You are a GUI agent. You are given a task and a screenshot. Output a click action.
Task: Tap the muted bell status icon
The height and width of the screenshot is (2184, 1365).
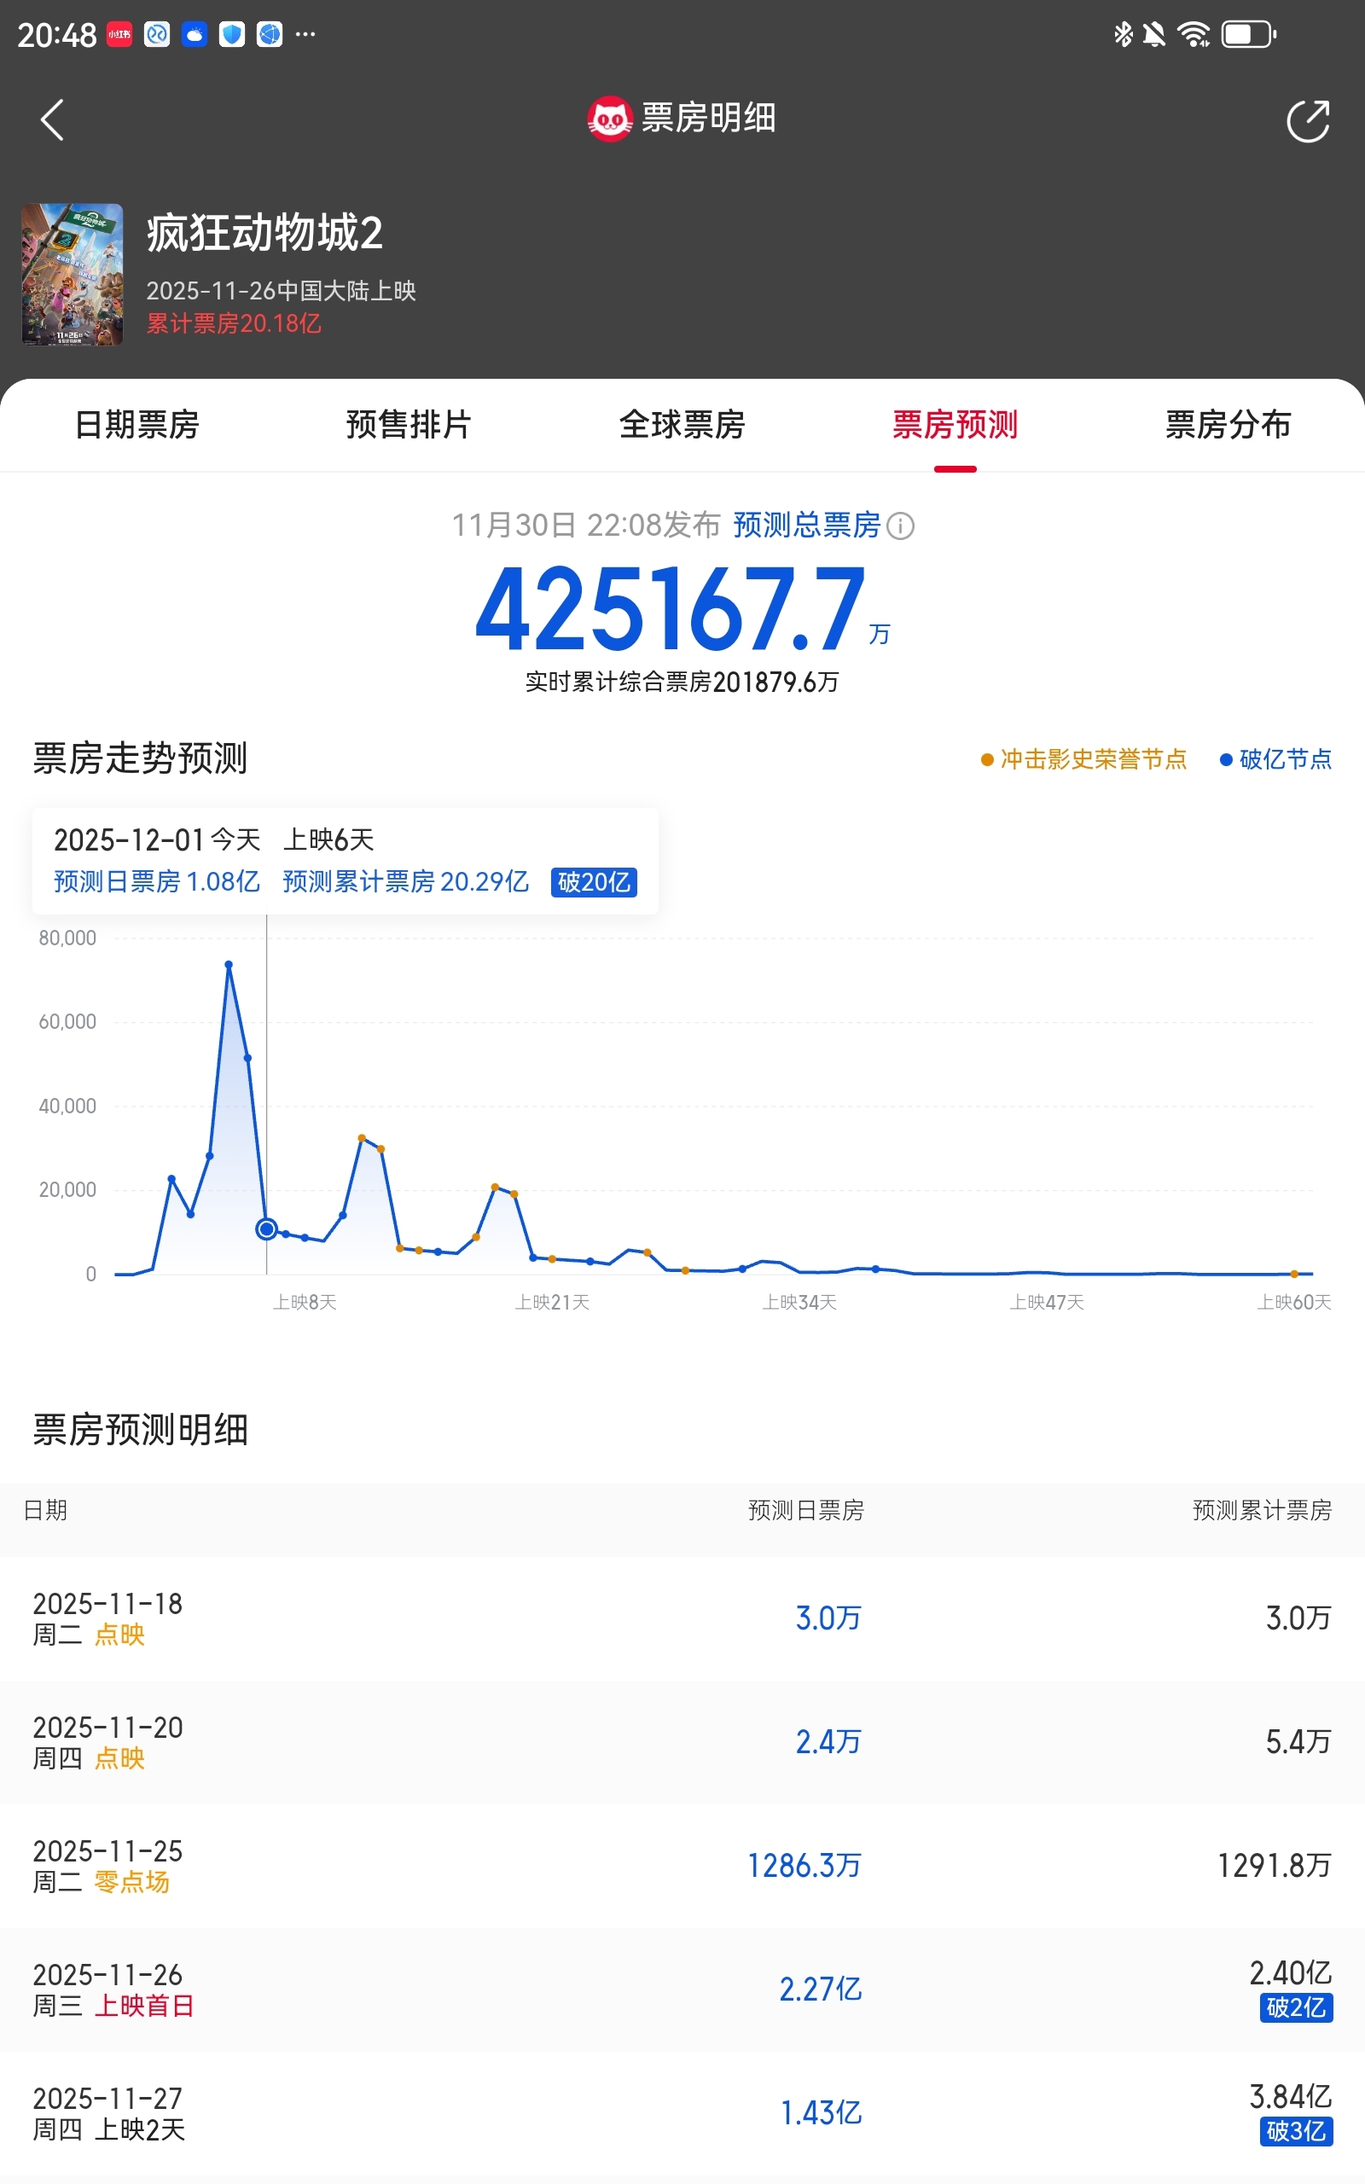click(x=1153, y=34)
